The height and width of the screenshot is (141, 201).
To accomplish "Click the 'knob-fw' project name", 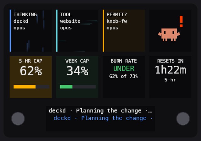I will click(117, 21).
